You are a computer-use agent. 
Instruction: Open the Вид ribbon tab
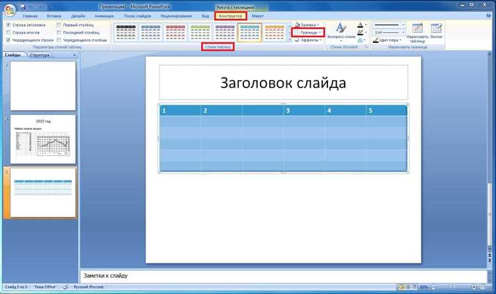point(205,16)
